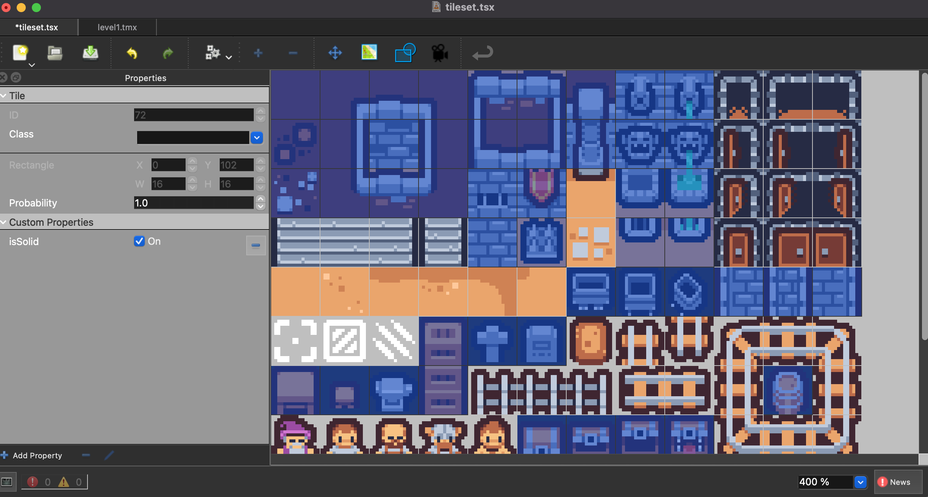Screen dimensions: 928x497
Task: Float the Properties panel with detach icon
Action: point(16,78)
